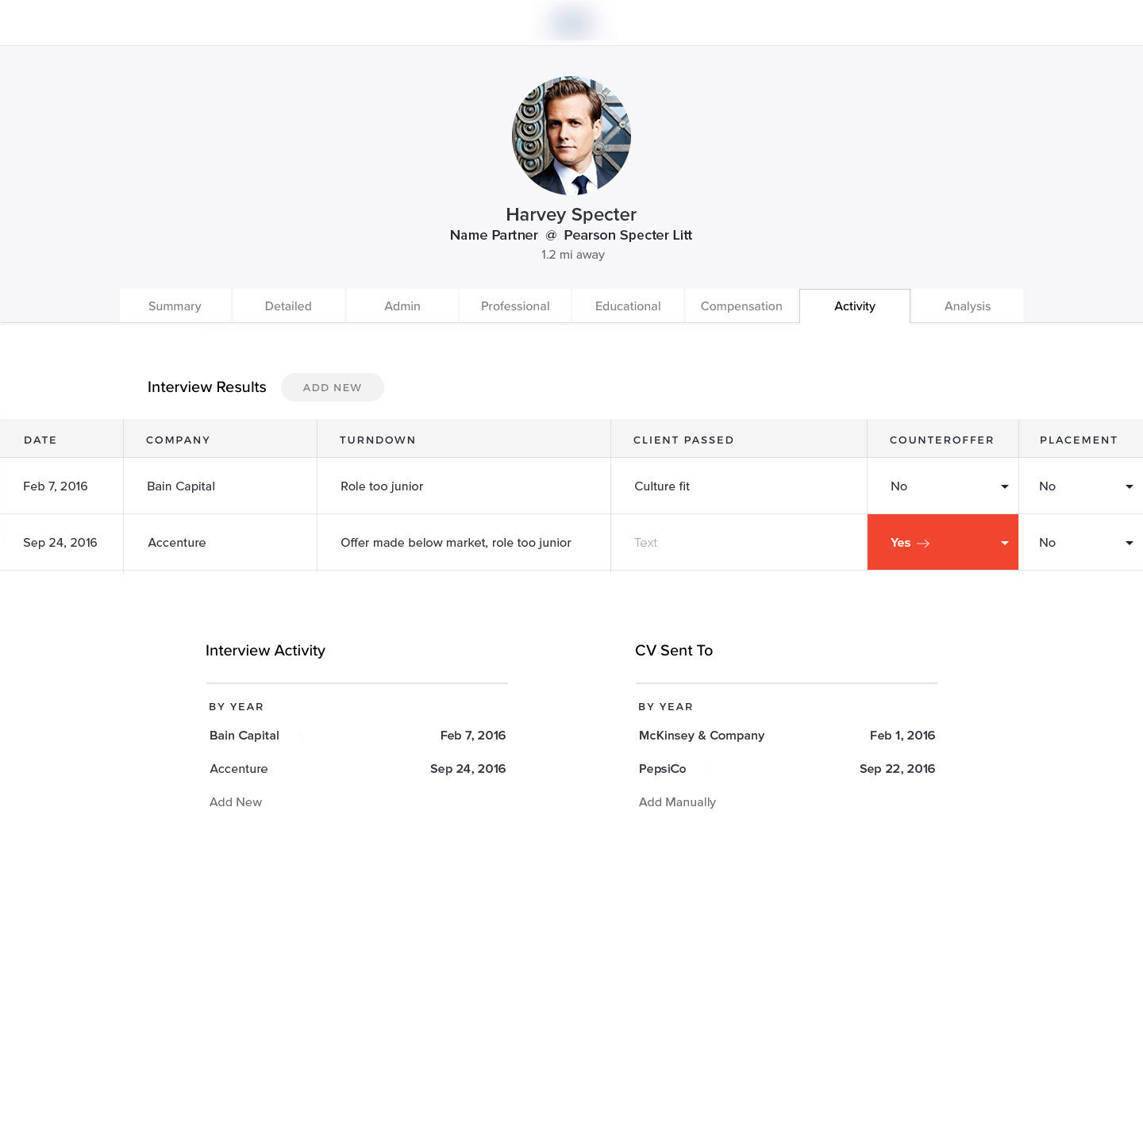Click Accenture under Interview Activity

coord(239,769)
